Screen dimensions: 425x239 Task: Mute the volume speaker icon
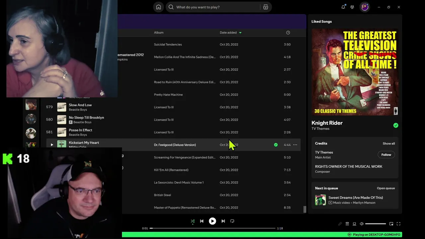click(362, 224)
